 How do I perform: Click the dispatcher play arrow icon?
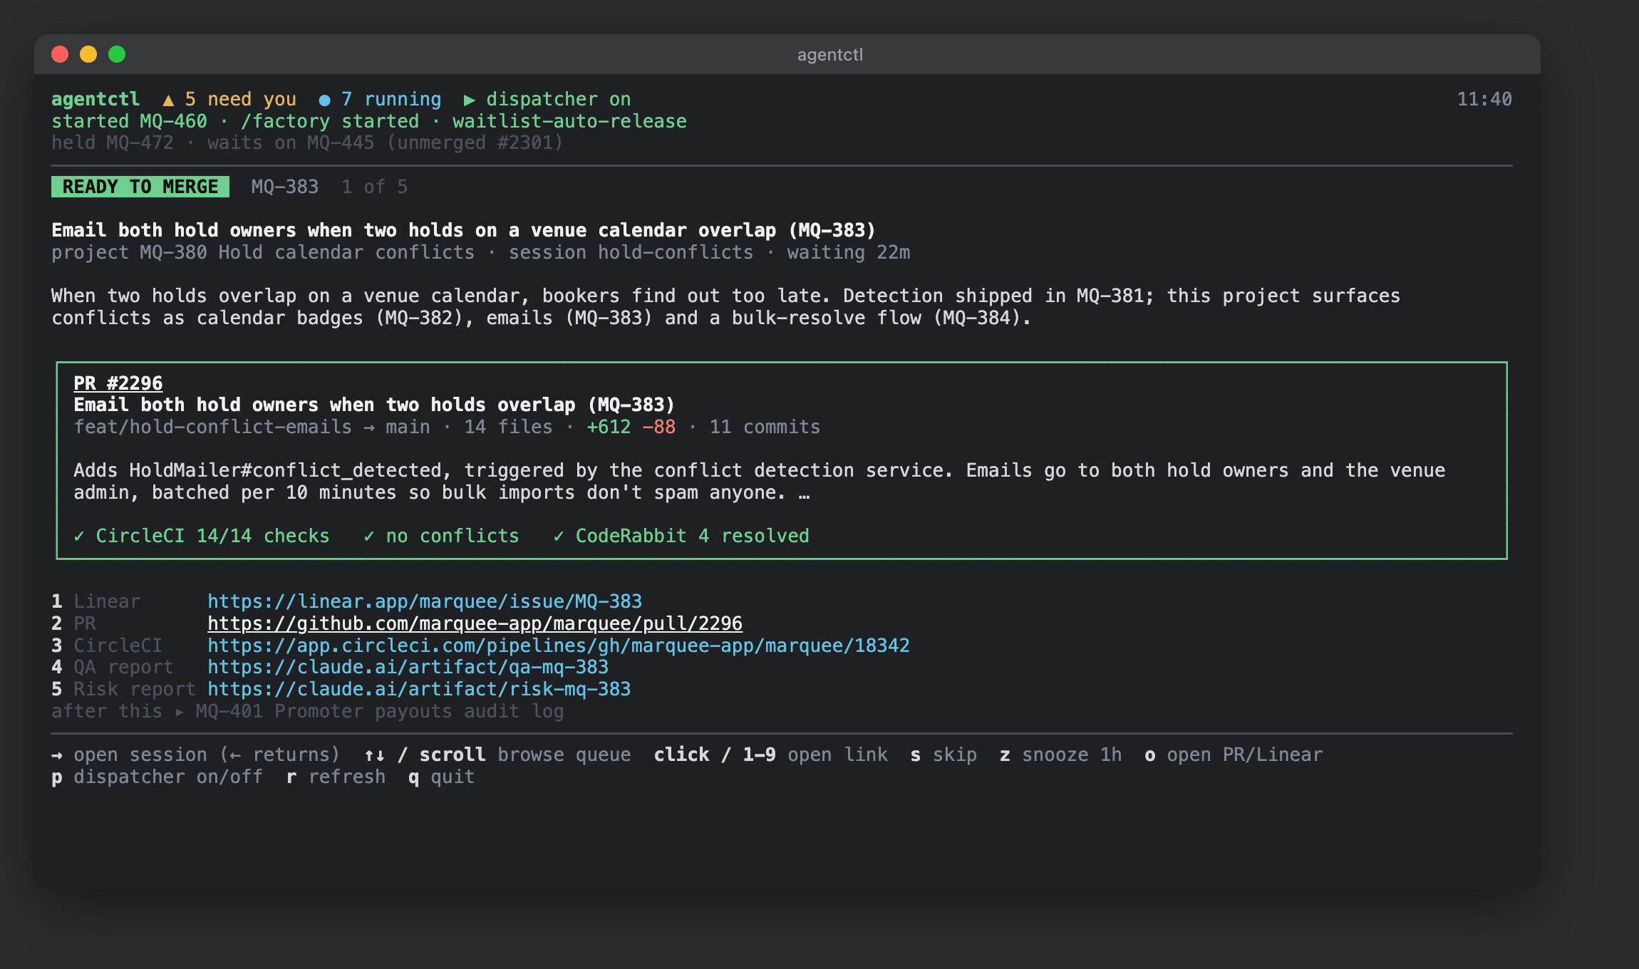pos(470,100)
